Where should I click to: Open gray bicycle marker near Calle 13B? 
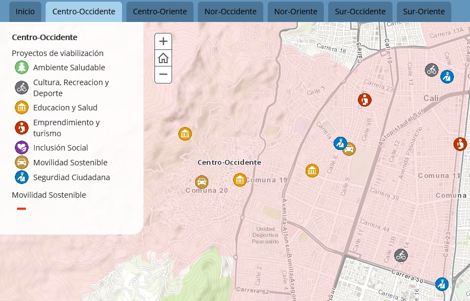click(x=401, y=255)
